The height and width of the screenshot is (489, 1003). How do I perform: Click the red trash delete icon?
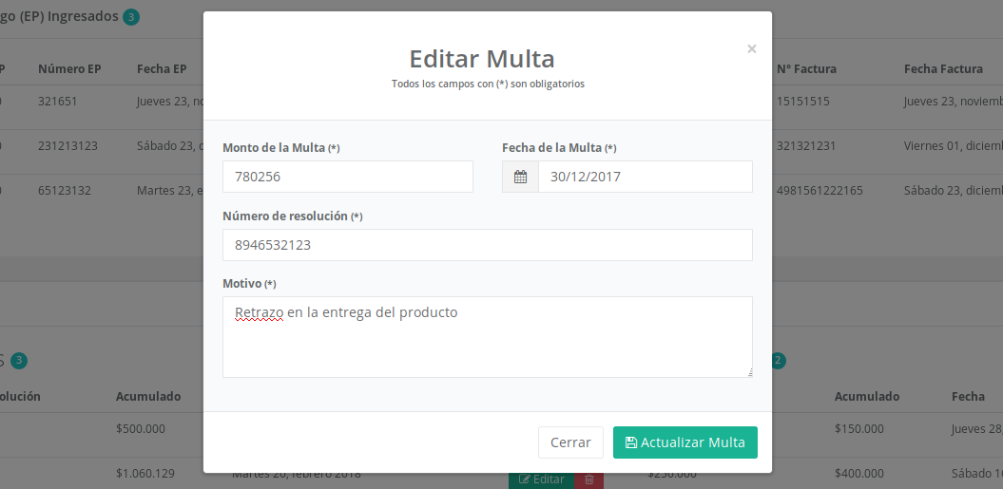pyautogui.click(x=588, y=480)
